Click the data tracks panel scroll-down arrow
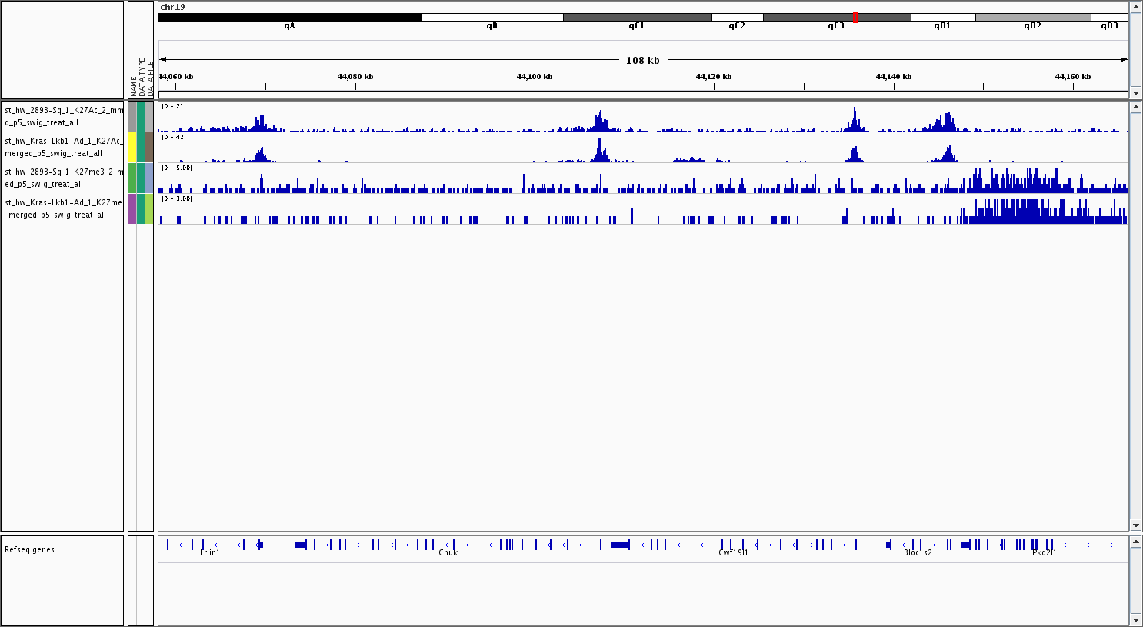This screenshot has height=627, width=1143. tap(1135, 525)
